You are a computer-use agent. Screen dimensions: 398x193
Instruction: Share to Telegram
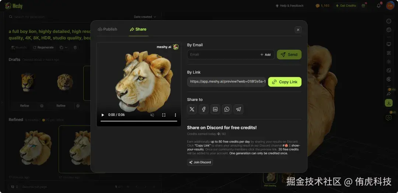238,109
